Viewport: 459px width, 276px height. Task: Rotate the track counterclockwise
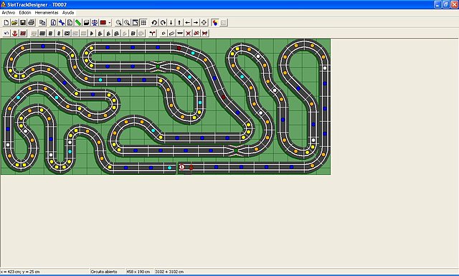tap(154, 22)
